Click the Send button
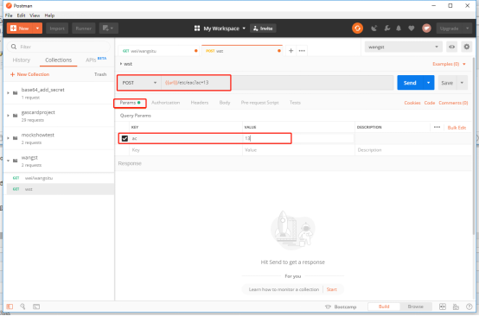Image resolution: width=479 pixels, height=316 pixels. pyautogui.click(x=410, y=83)
